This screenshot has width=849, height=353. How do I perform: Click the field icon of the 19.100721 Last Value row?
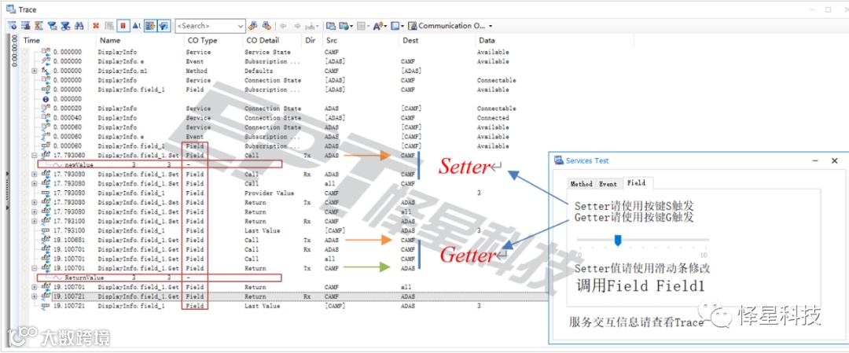(x=46, y=306)
